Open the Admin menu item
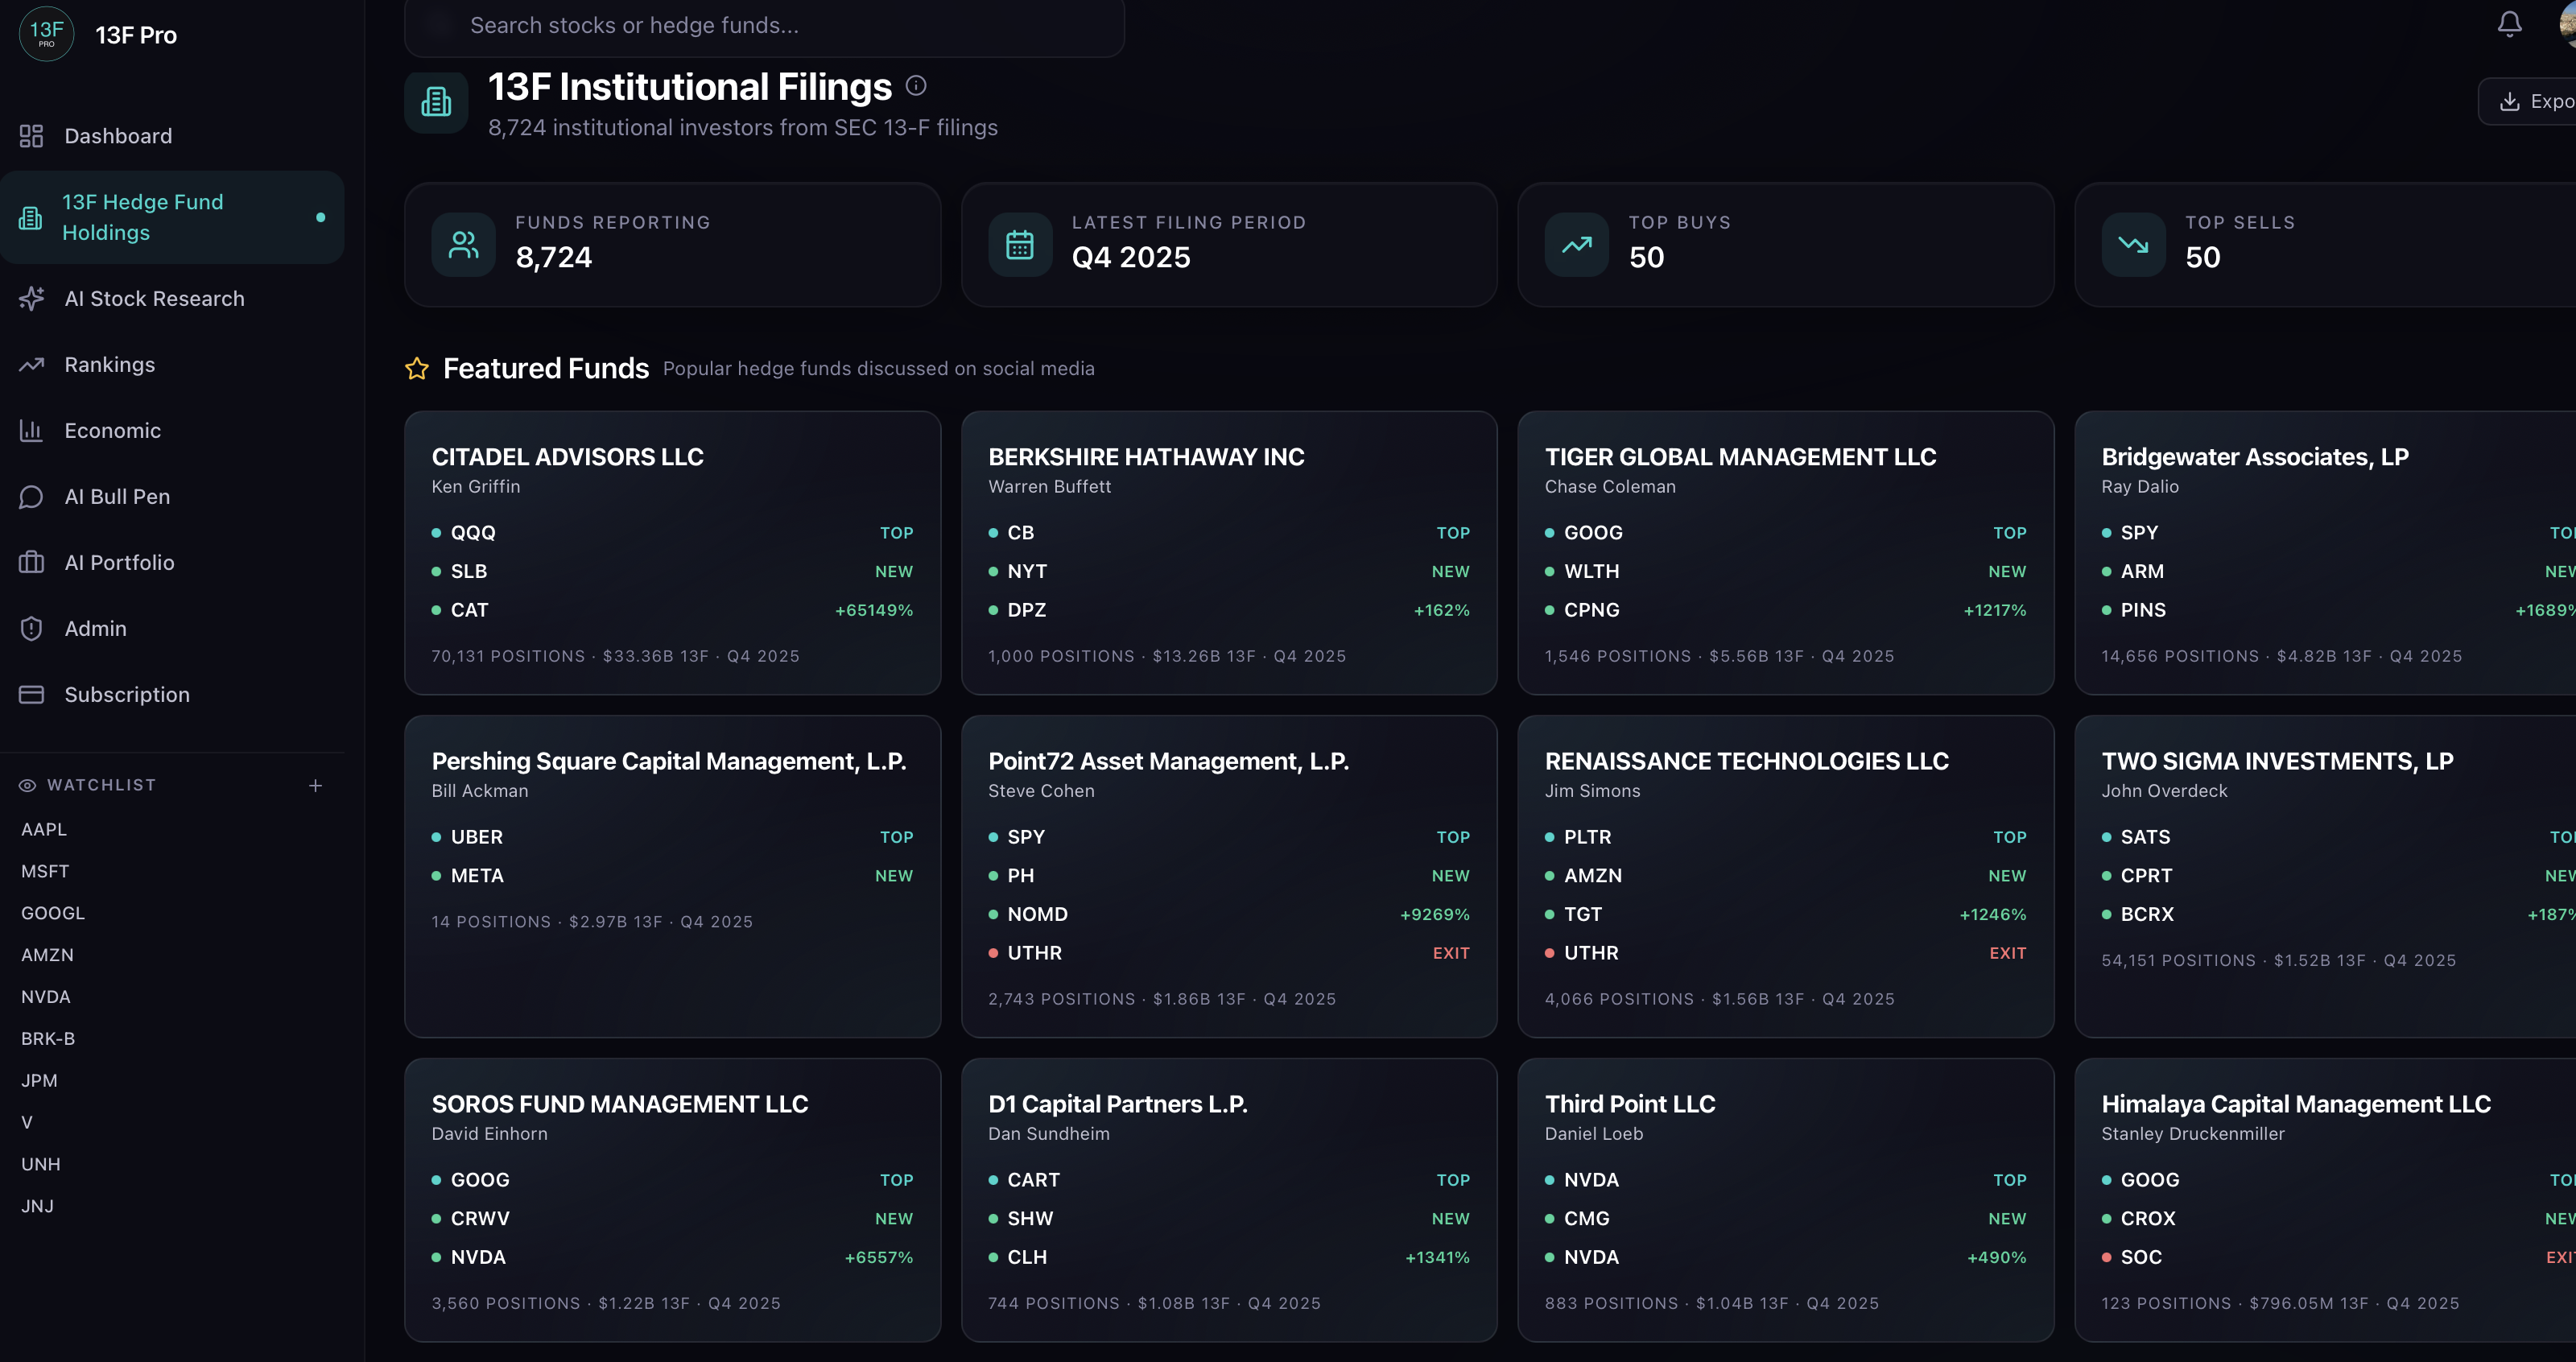 [172, 628]
